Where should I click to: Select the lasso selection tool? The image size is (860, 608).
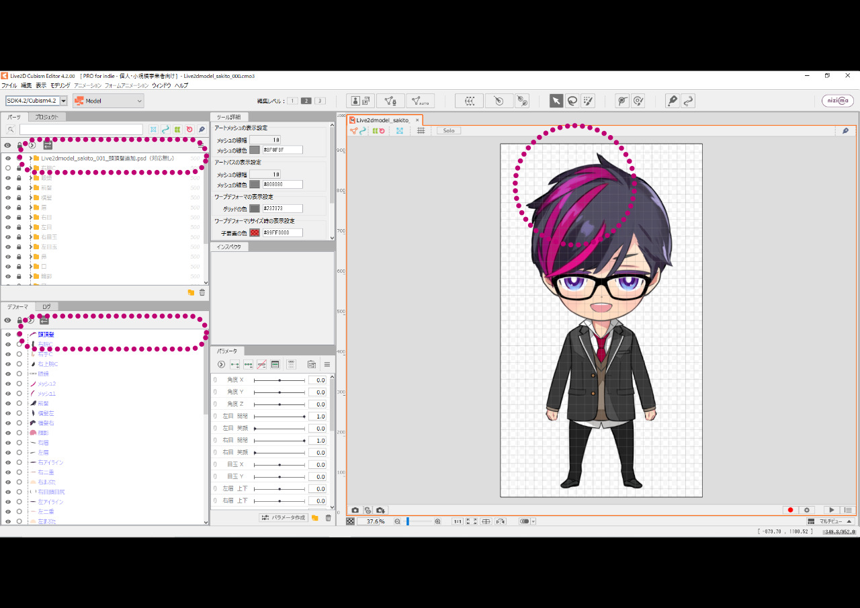click(572, 101)
